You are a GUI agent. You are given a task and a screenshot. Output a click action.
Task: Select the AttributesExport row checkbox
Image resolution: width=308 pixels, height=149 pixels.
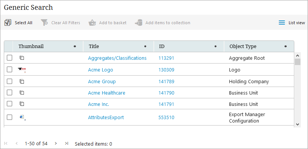click(9, 117)
